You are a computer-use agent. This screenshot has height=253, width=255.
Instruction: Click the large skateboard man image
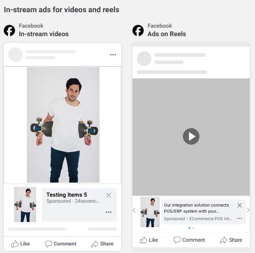click(x=63, y=125)
